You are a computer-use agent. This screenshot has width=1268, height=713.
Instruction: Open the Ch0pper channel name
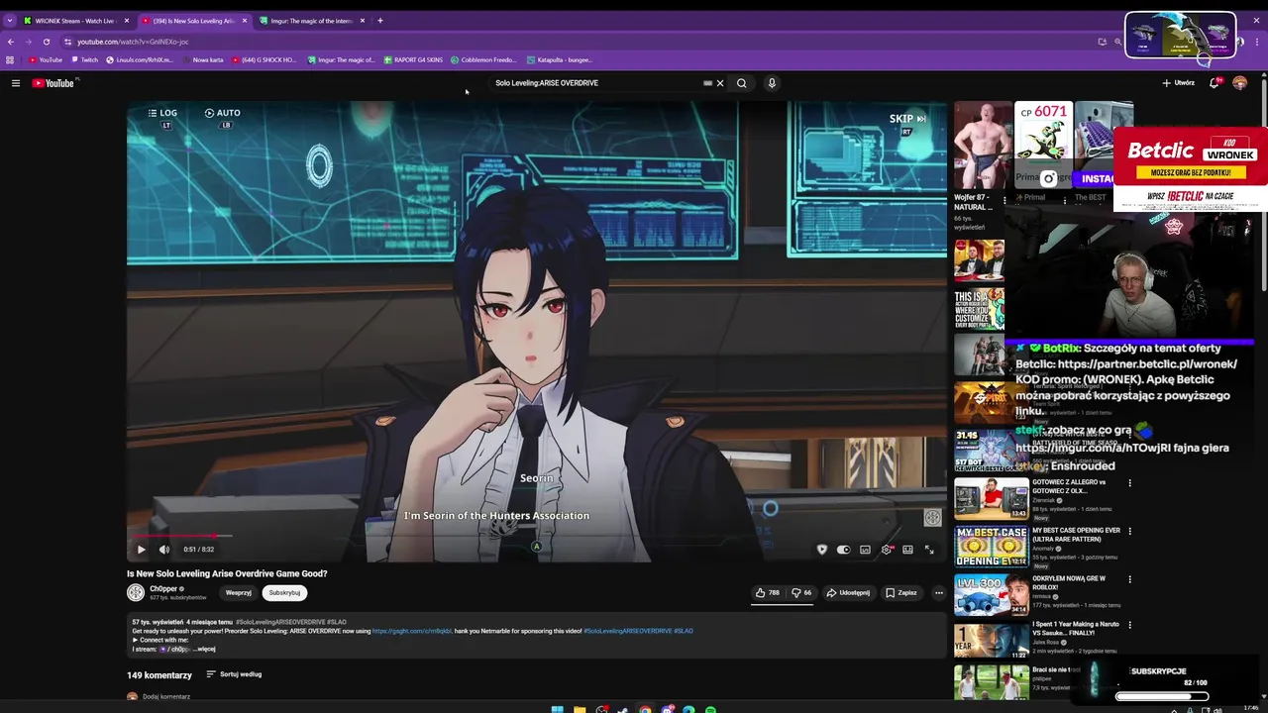click(163, 588)
